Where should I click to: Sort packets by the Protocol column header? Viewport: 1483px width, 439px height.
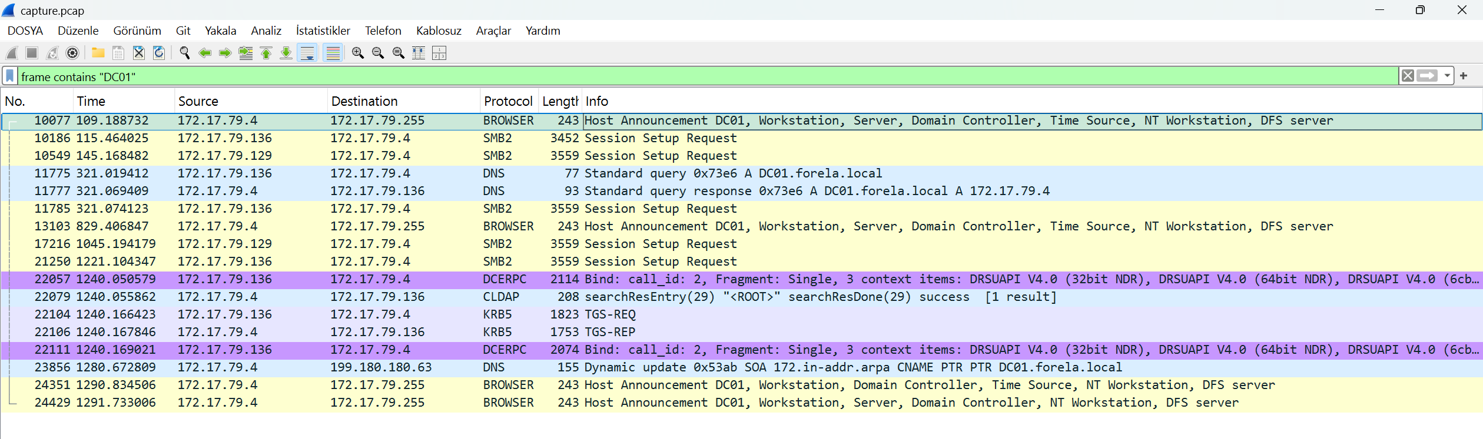coord(507,101)
